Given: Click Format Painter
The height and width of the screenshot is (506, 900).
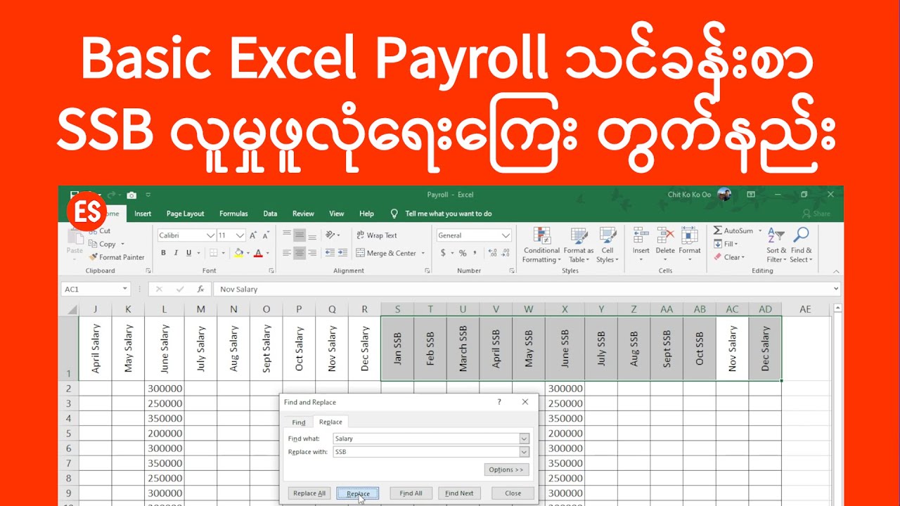Looking at the screenshot, I should 117,257.
